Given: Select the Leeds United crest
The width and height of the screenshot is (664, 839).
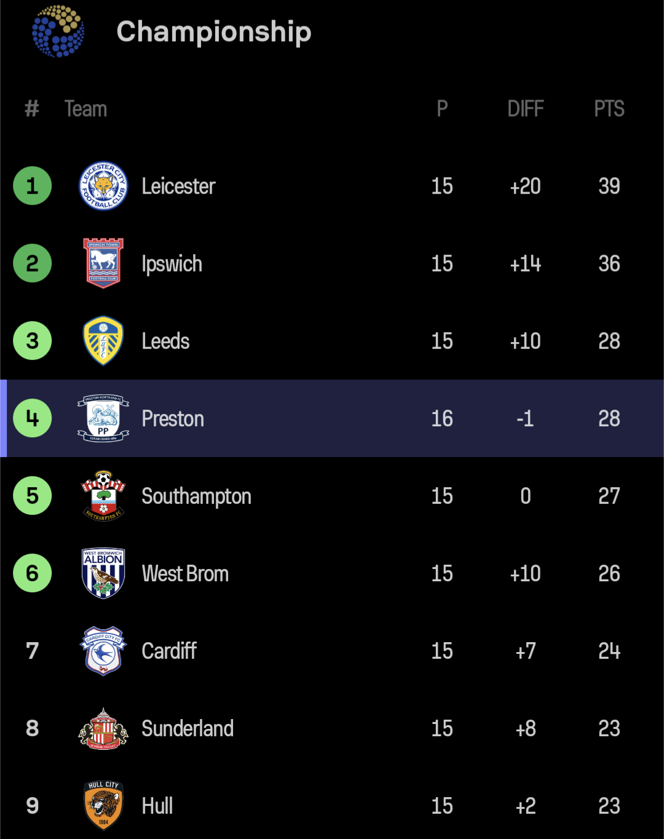Looking at the screenshot, I should (103, 341).
